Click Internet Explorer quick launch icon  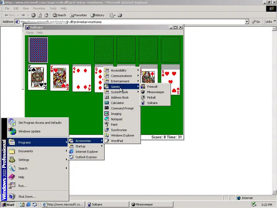28,205
